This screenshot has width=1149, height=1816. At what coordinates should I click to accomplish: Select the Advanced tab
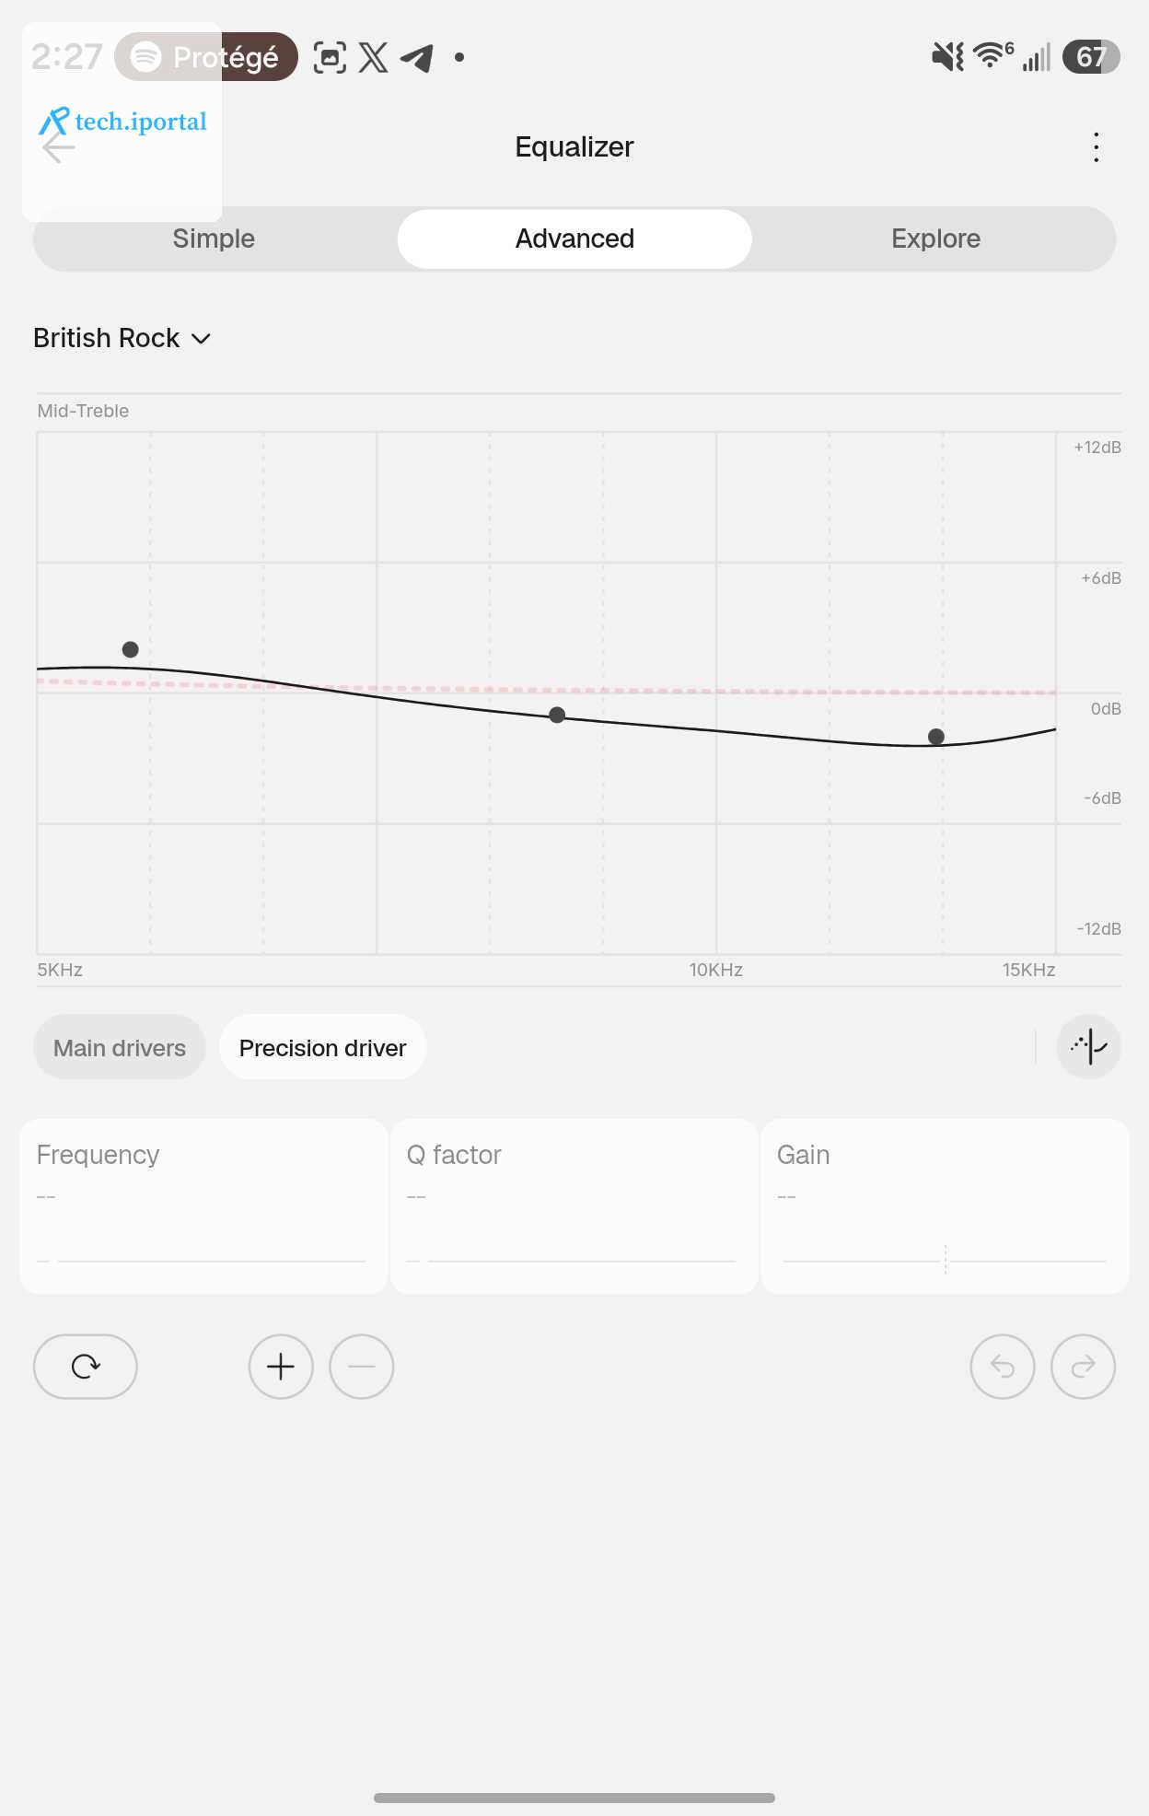tap(574, 239)
